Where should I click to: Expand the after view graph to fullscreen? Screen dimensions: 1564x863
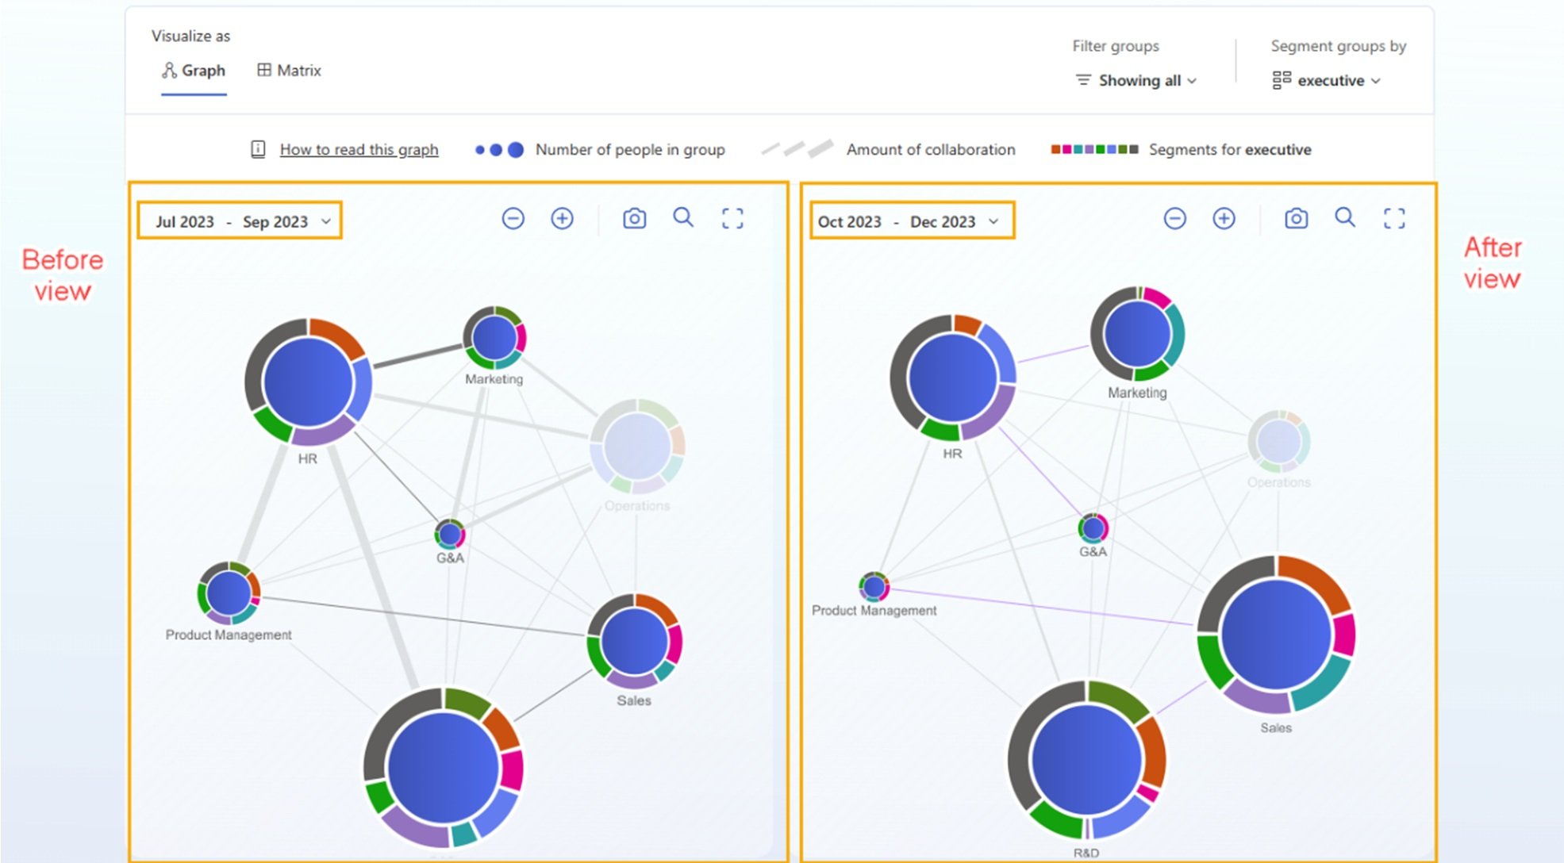tap(1394, 218)
